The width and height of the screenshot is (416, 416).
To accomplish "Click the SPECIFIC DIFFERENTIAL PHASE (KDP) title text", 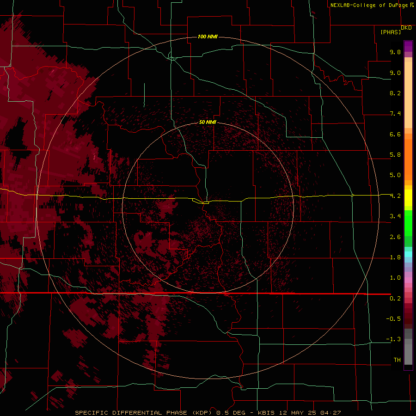I will [143, 413].
